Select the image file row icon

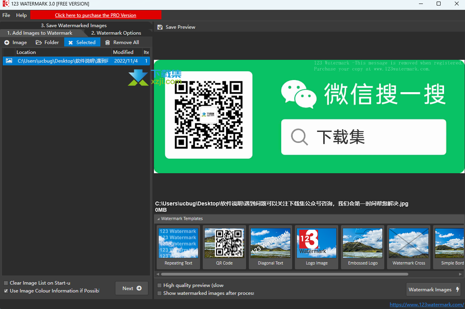[9, 61]
